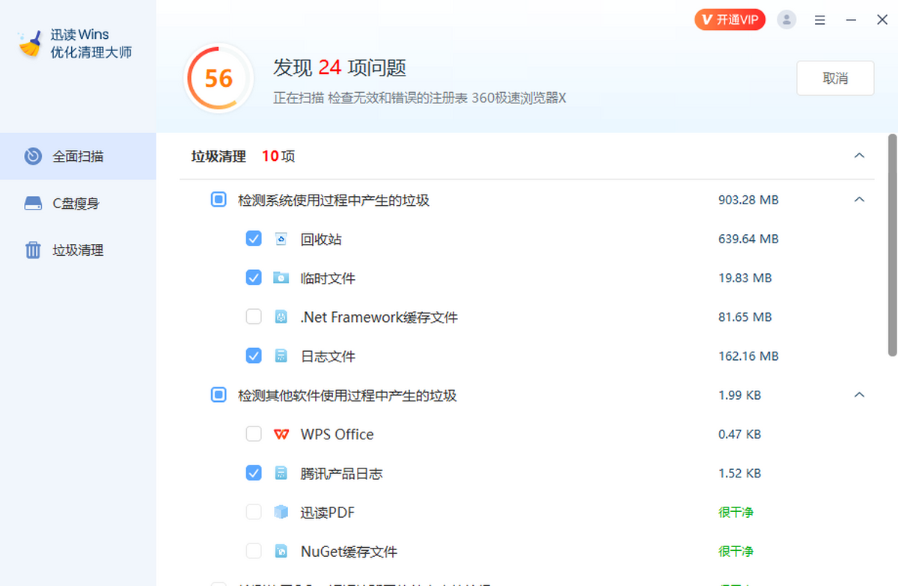Click the 正在扫描 status line text

pos(420,98)
